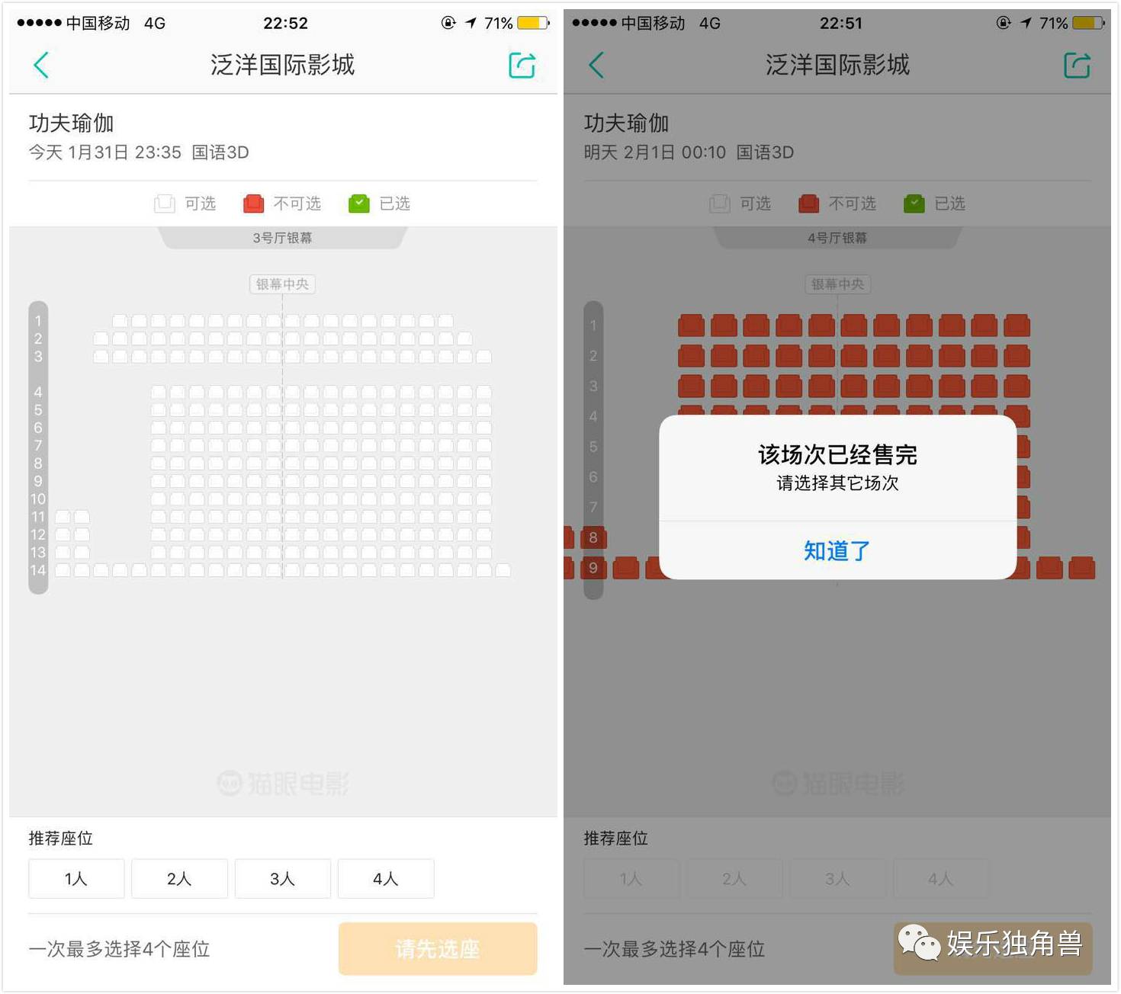Tap back arrow on left phone screen

coord(41,66)
